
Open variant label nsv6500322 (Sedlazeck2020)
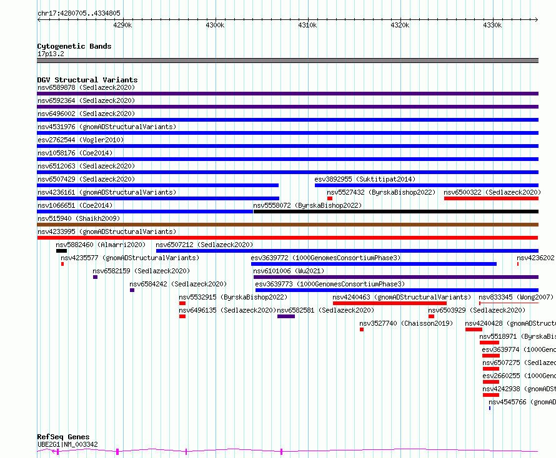pos(492,192)
